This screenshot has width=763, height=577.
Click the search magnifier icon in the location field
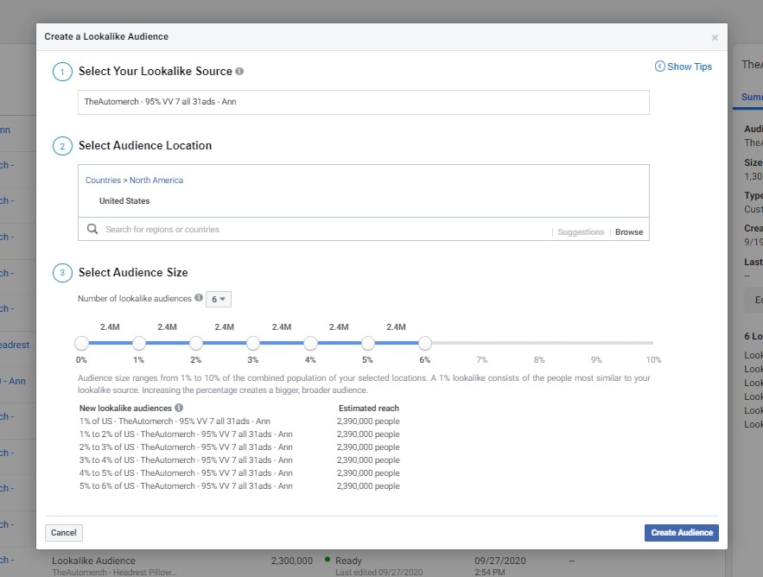pos(91,231)
